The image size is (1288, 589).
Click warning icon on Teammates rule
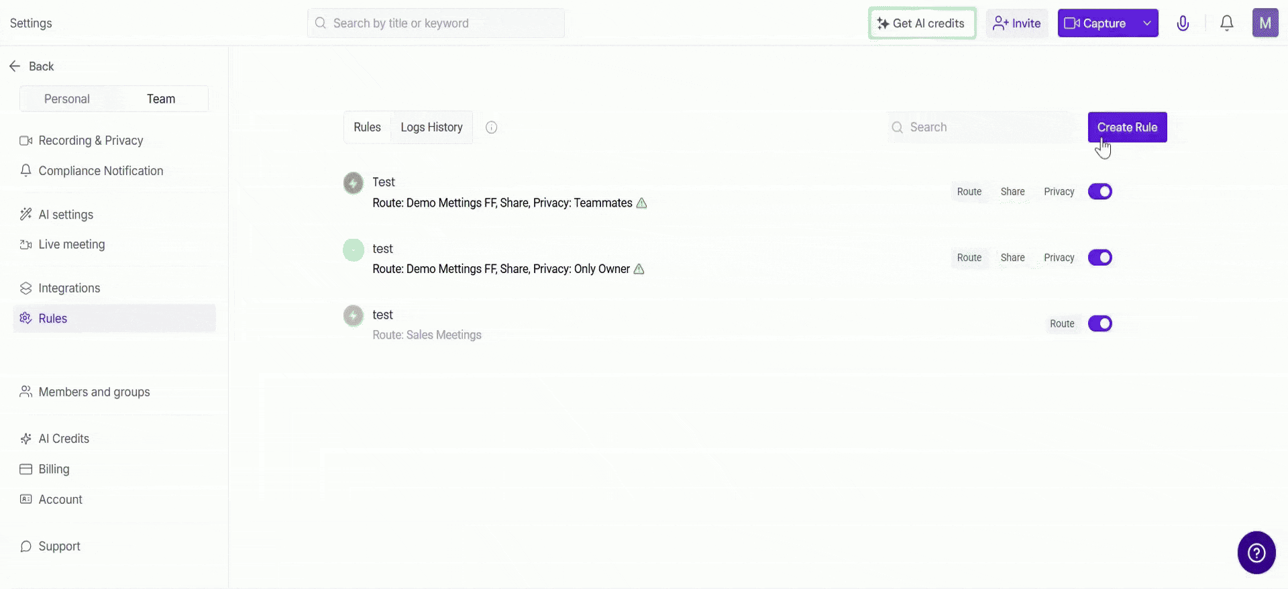click(641, 203)
